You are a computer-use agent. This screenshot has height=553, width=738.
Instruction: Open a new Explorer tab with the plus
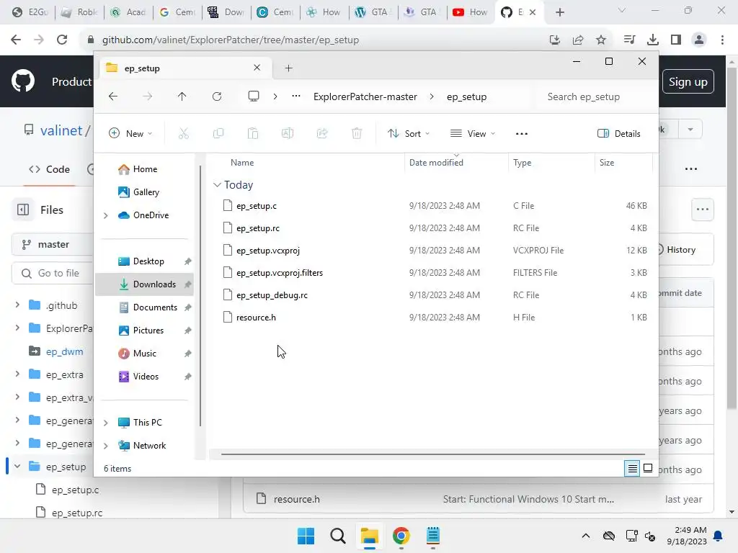[x=289, y=68]
